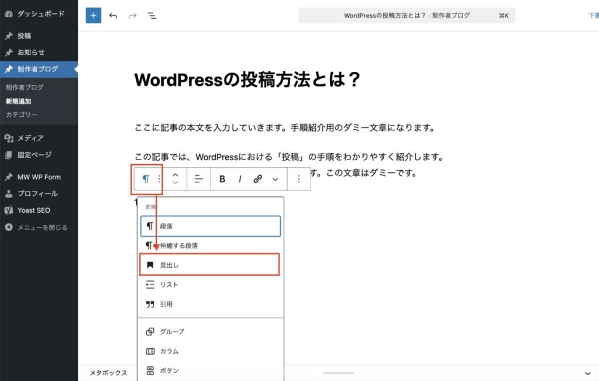Expand more rich text controls chevron
The height and width of the screenshot is (381, 599).
275,179
